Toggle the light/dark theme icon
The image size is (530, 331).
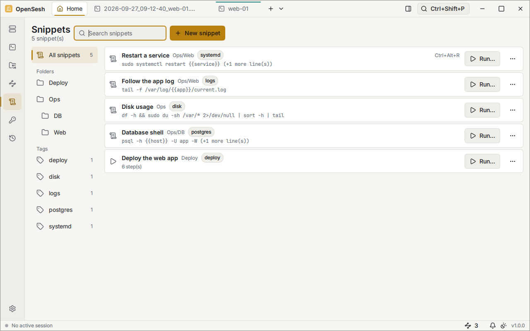504,326
